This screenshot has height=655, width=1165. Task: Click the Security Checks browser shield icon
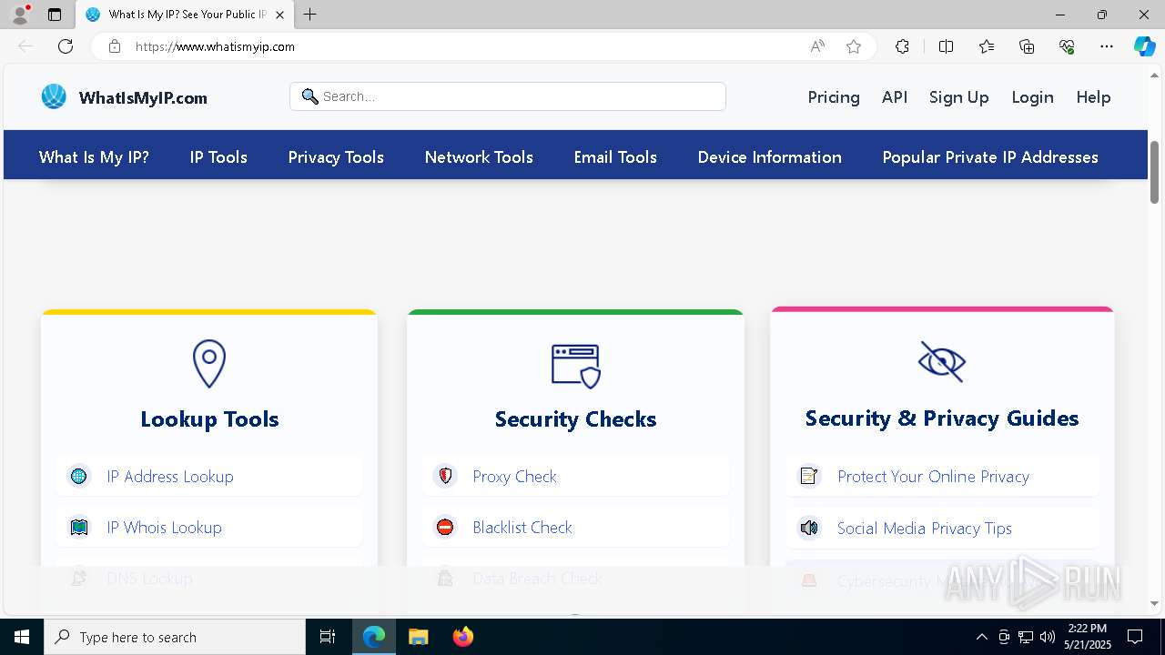pyautogui.click(x=575, y=366)
